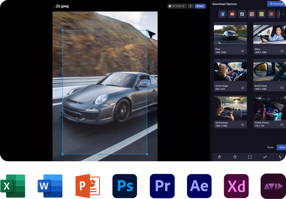Download the Event Cover 1920 x 1005 size
286x199 pixels.
click(282, 87)
